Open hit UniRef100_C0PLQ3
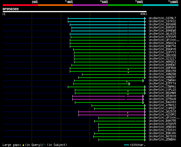 click(162, 90)
